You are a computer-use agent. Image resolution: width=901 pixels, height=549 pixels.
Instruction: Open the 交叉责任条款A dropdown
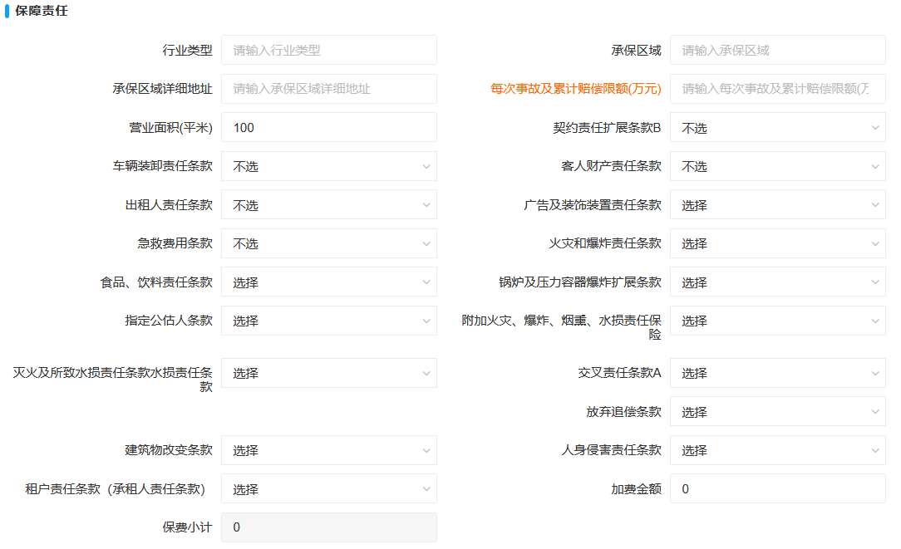tap(777, 373)
